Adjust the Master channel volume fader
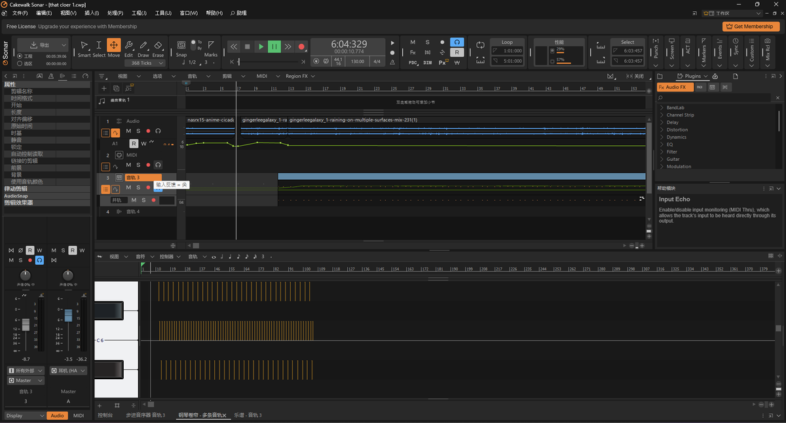786x423 pixels. (68, 315)
